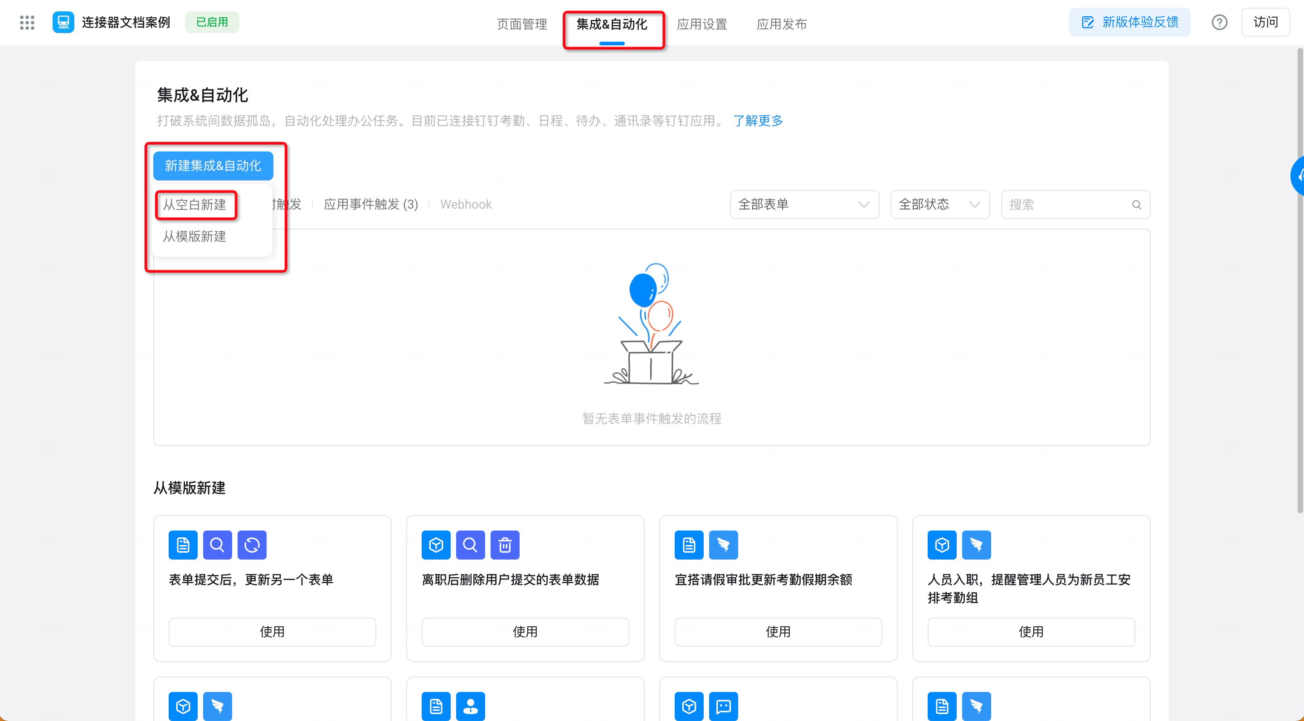
Task: Select the Webhook tab
Action: pyautogui.click(x=466, y=204)
